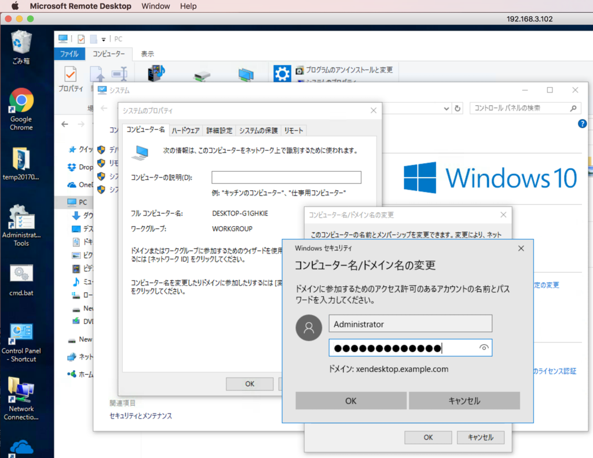Click the control panel gear ribbon icon
Viewport: 593px width, 458px height.
[282, 73]
